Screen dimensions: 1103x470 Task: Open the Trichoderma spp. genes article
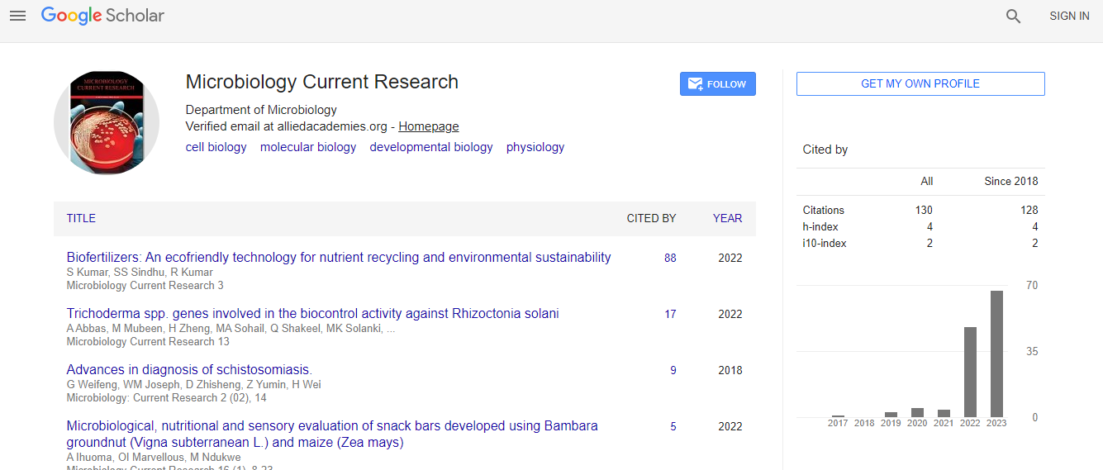pos(312,314)
